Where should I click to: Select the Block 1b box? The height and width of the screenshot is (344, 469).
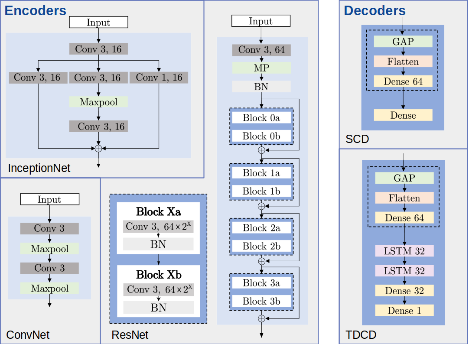[261, 191]
